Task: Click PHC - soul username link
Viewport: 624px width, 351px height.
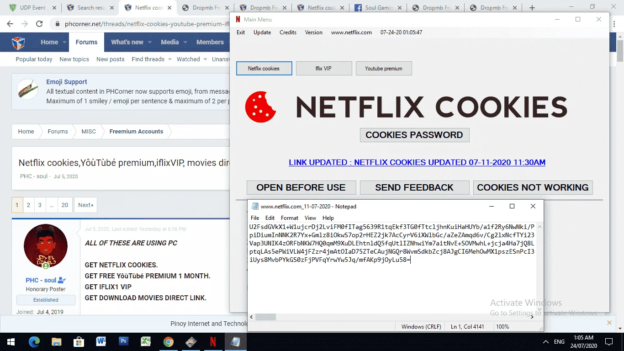Action: pyautogui.click(x=41, y=280)
